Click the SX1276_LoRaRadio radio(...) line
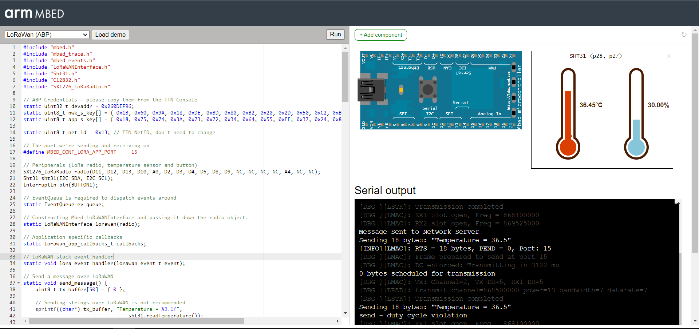 pyautogui.click(x=172, y=172)
